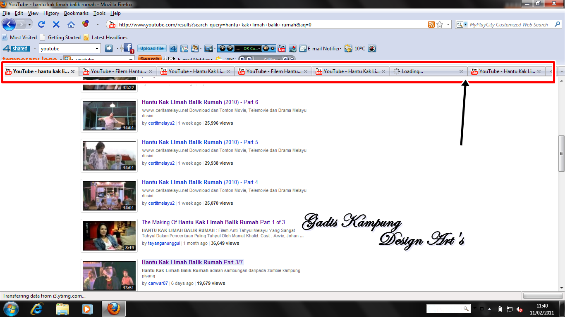Open the back/forward history dropdown arrow

pos(29,25)
